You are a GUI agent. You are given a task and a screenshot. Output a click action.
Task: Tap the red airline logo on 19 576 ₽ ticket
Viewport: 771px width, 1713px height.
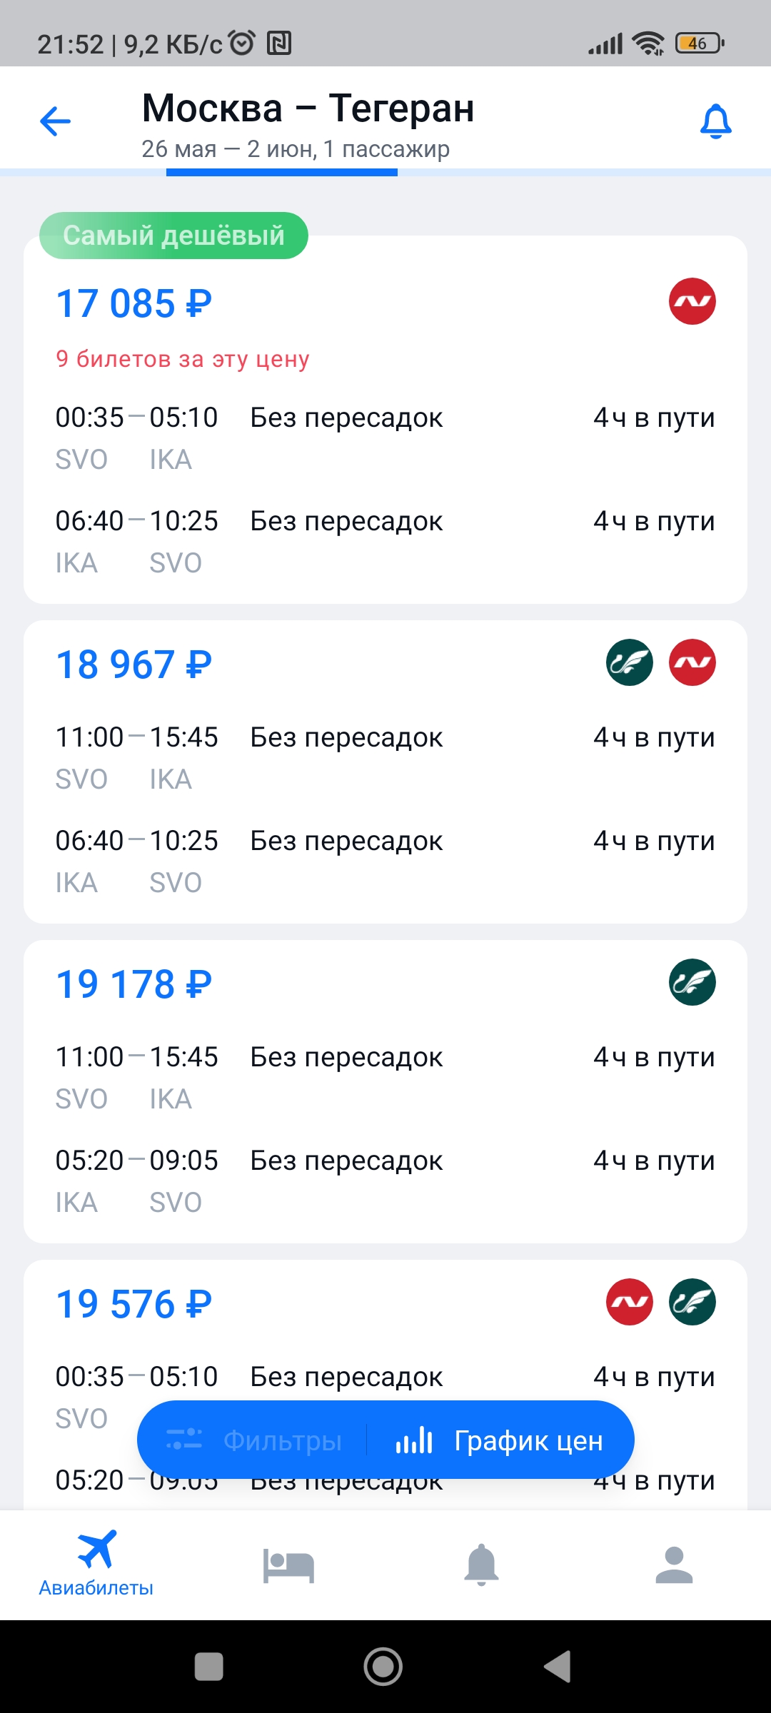pos(630,1302)
